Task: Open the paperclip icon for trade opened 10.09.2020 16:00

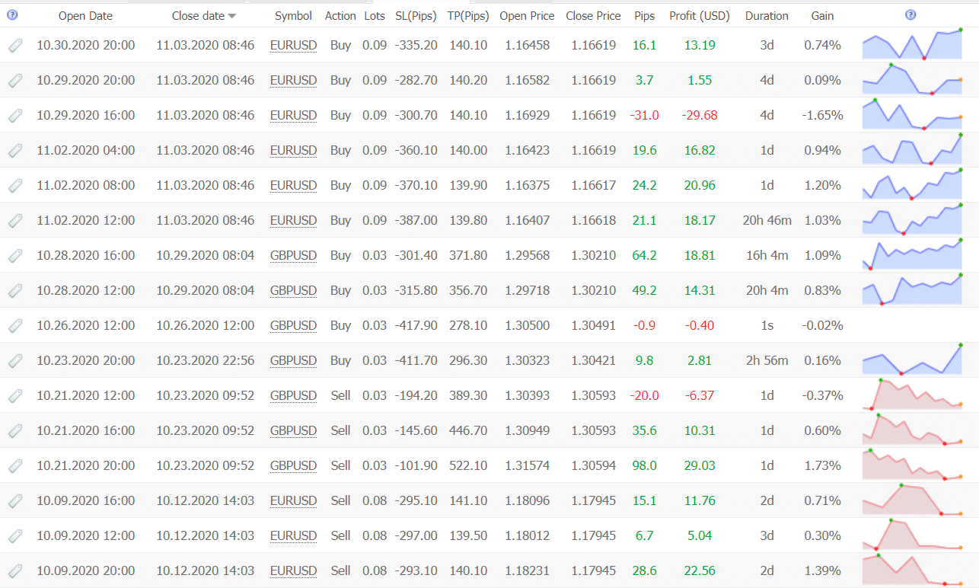Action: pyautogui.click(x=15, y=501)
